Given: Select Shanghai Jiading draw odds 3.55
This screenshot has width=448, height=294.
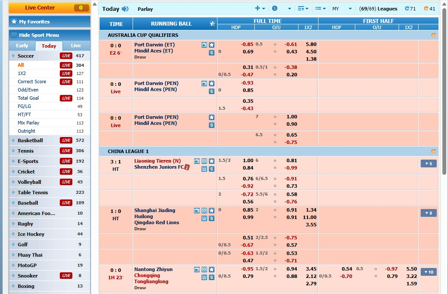Looking at the screenshot, I should 311,225.
